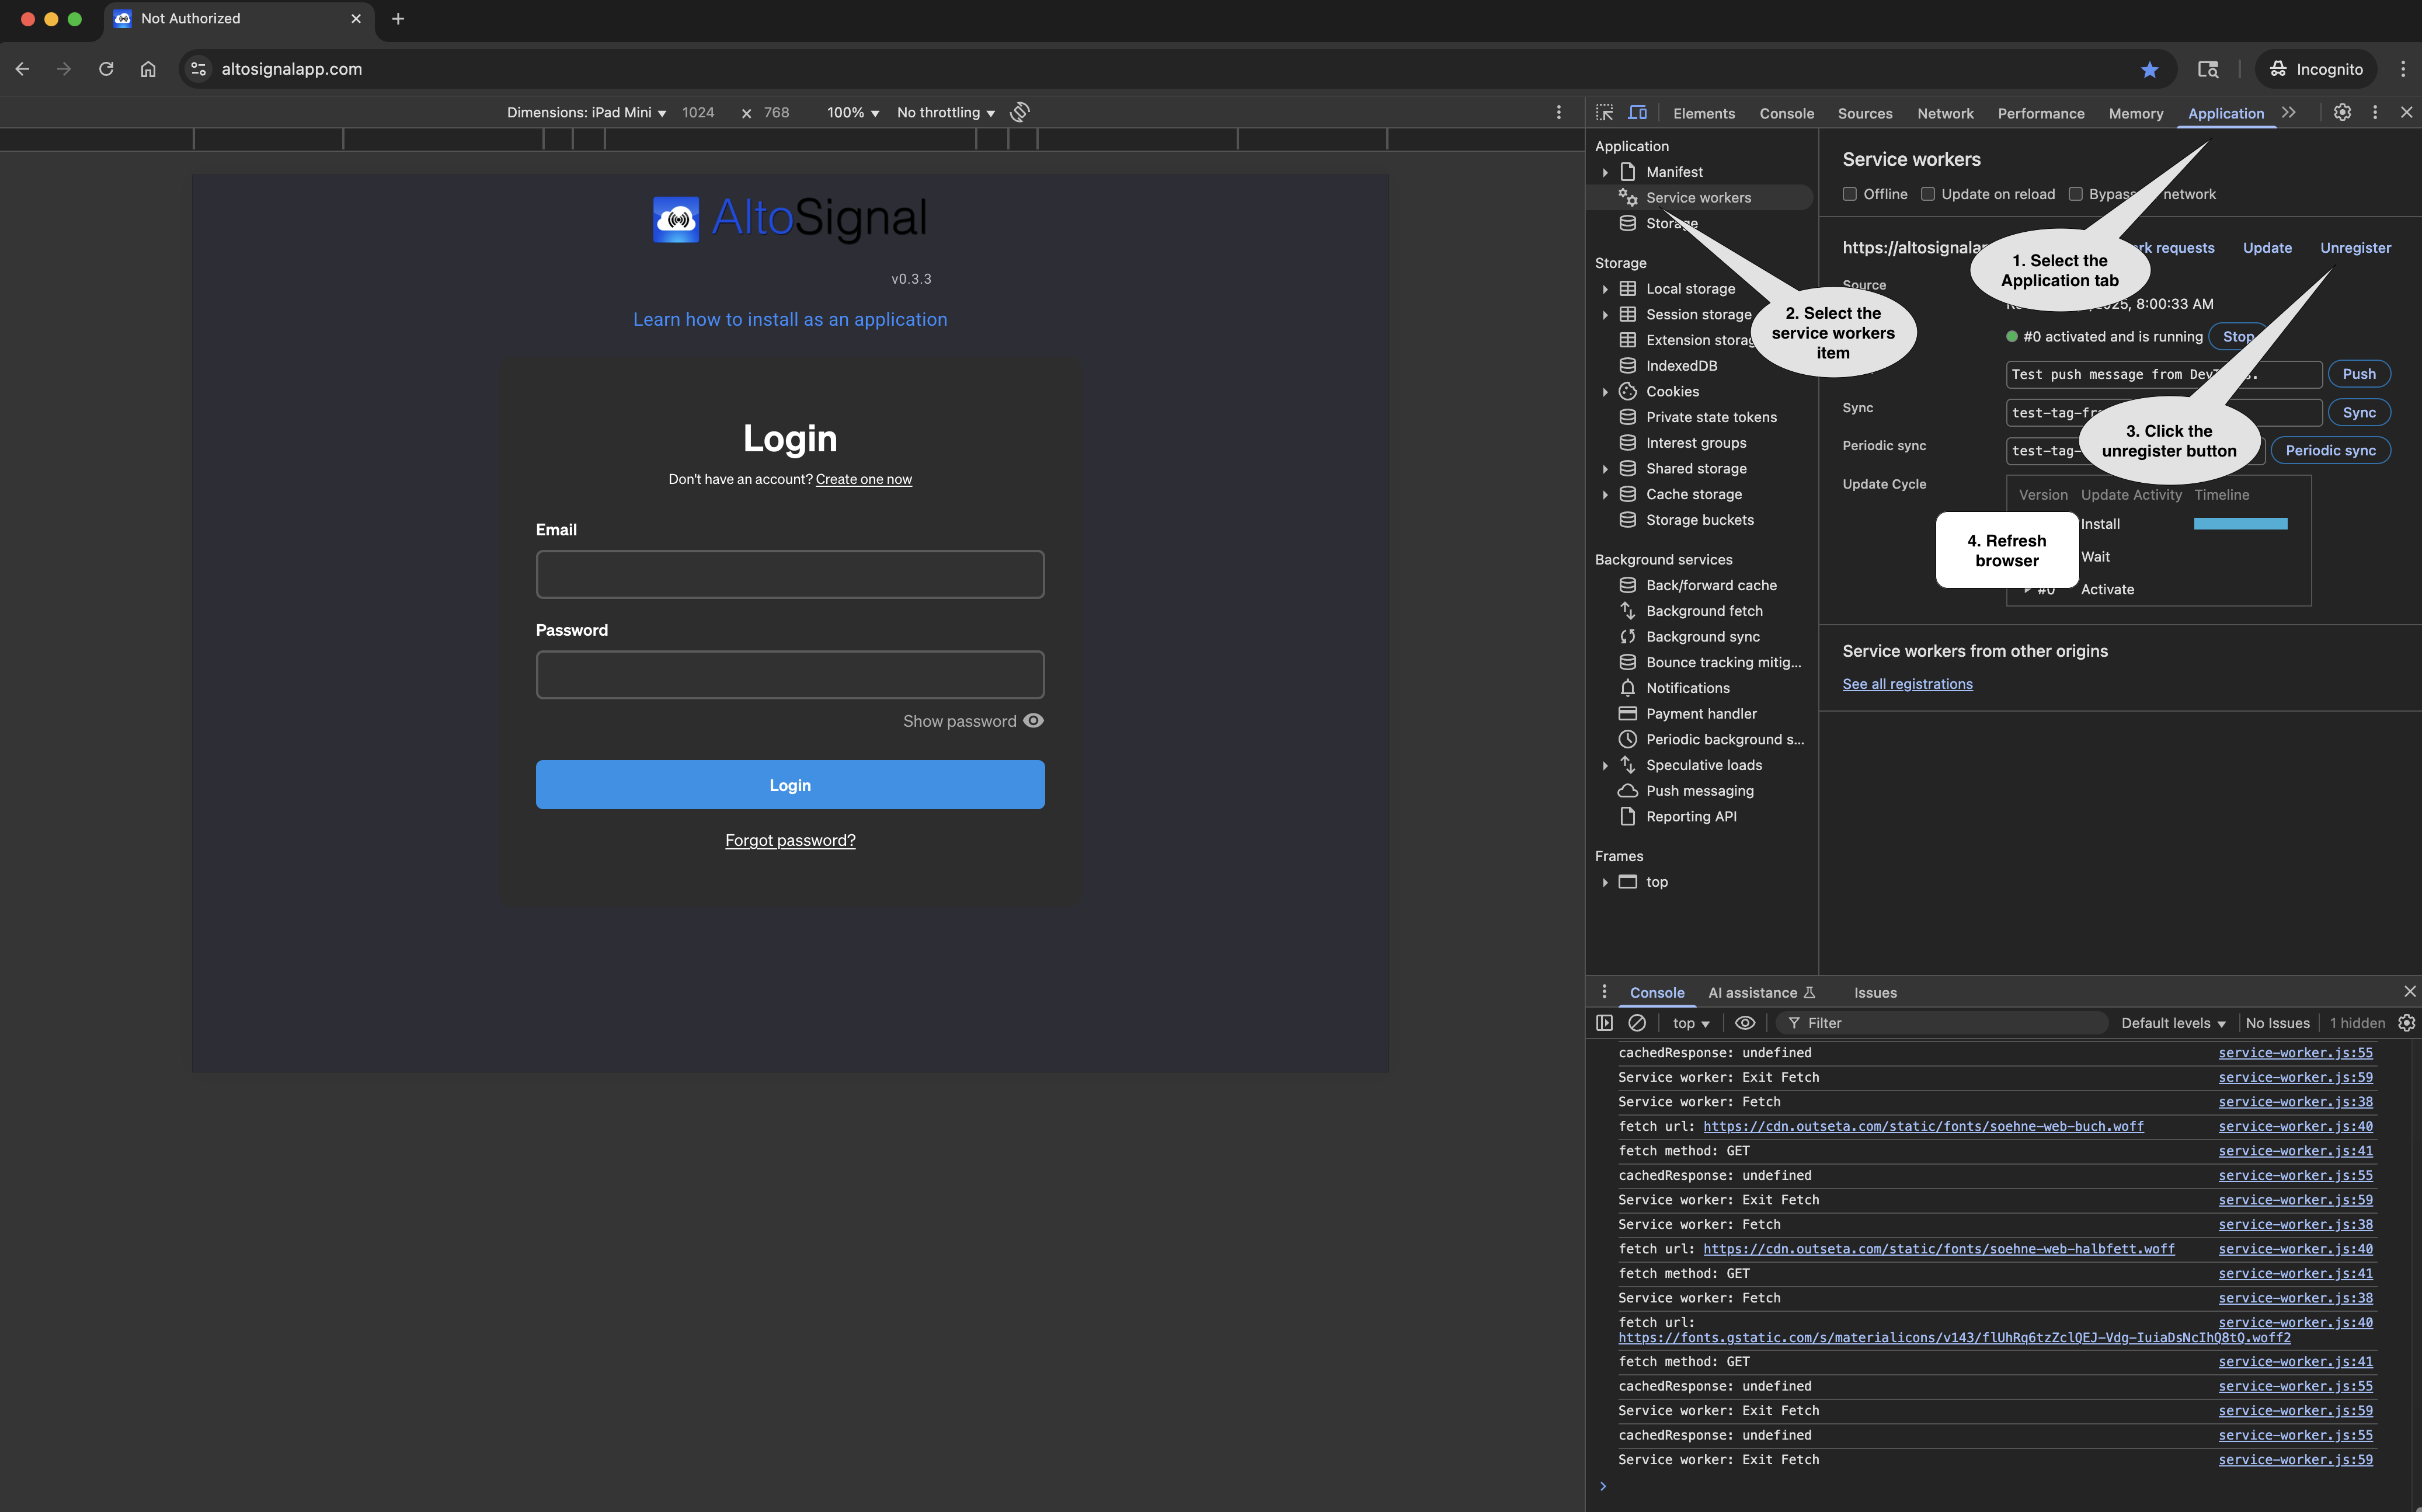Click the Create one now link
Image resolution: width=2422 pixels, height=1512 pixels.
click(x=863, y=479)
